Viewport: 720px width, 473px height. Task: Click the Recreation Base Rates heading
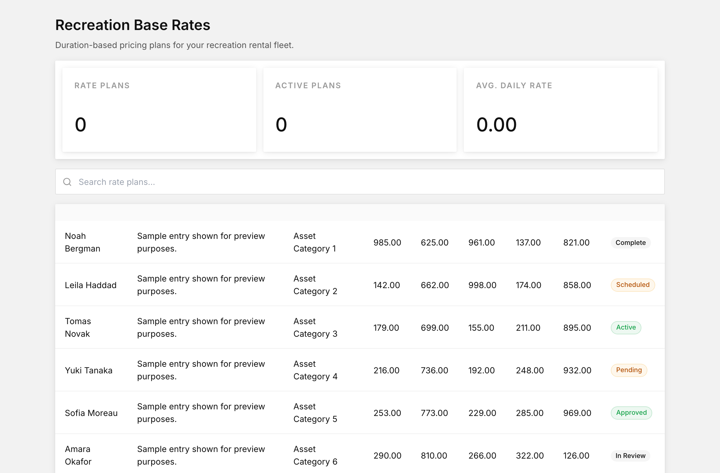[x=133, y=25]
